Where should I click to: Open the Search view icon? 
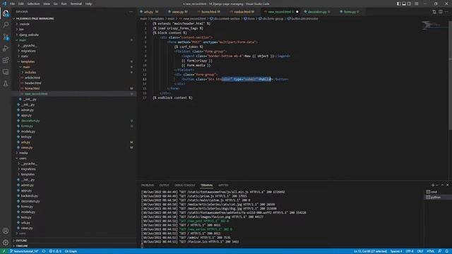pos(6,25)
